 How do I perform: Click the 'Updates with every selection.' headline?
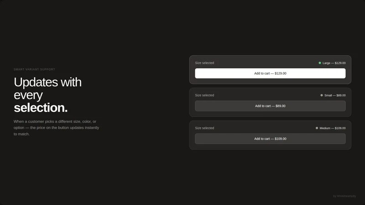(48, 95)
